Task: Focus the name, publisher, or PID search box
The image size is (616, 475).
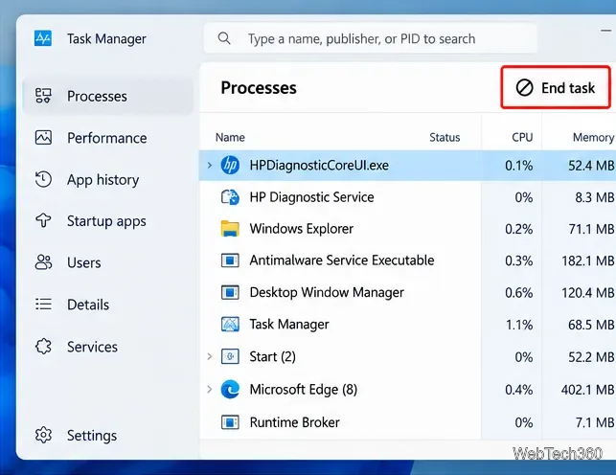Action: pyautogui.click(x=370, y=38)
